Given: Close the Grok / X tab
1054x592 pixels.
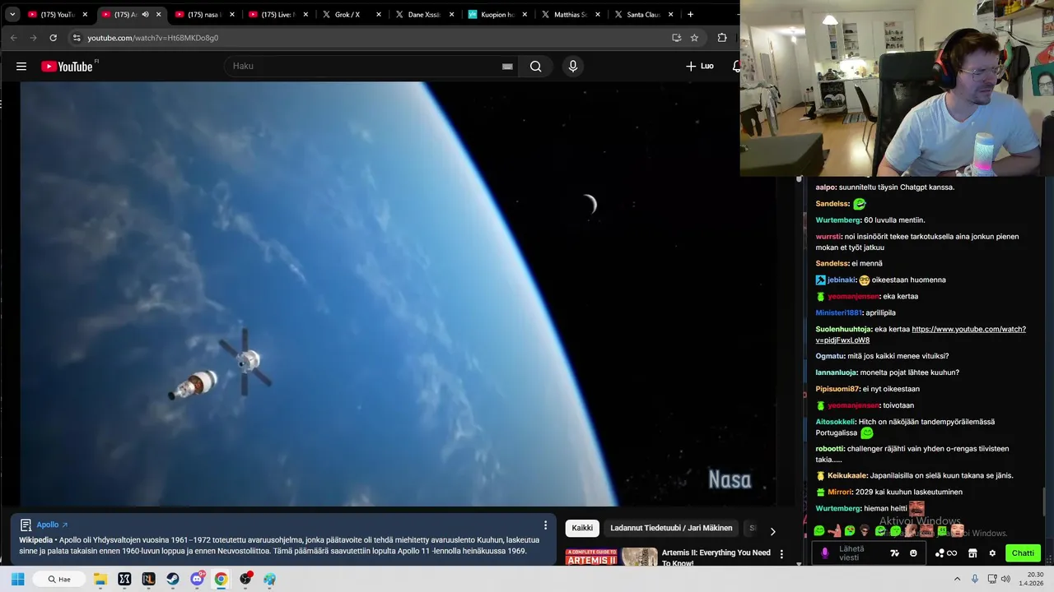Looking at the screenshot, I should coord(379,14).
